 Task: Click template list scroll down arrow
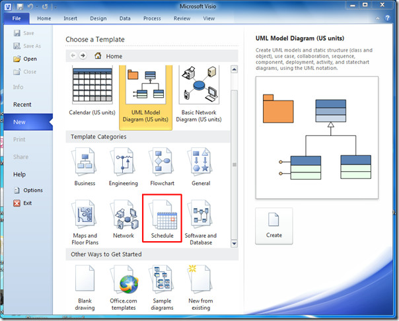tap(234, 244)
